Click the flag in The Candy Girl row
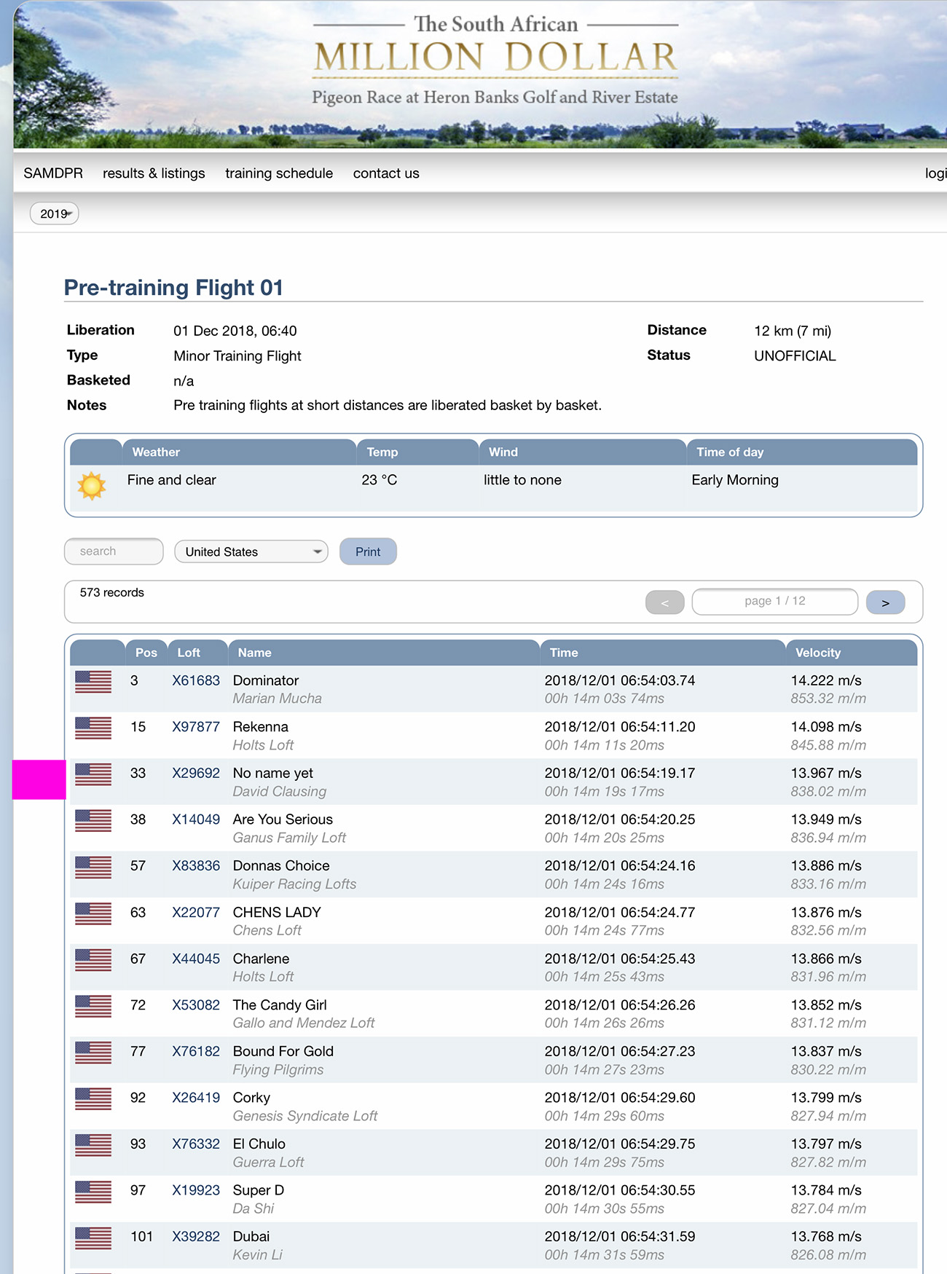This screenshot has height=1274, width=947. point(93,1006)
